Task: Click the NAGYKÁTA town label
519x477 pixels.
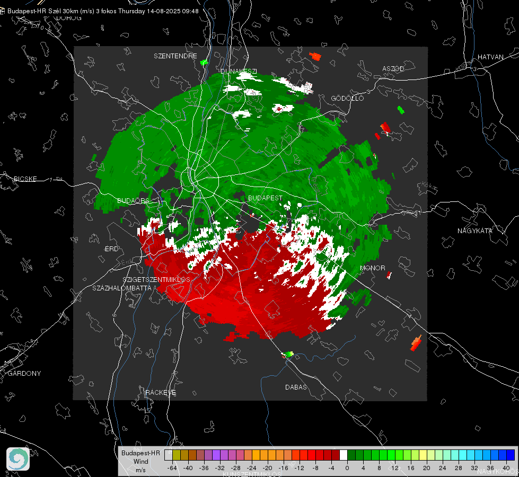Action: 474,231
